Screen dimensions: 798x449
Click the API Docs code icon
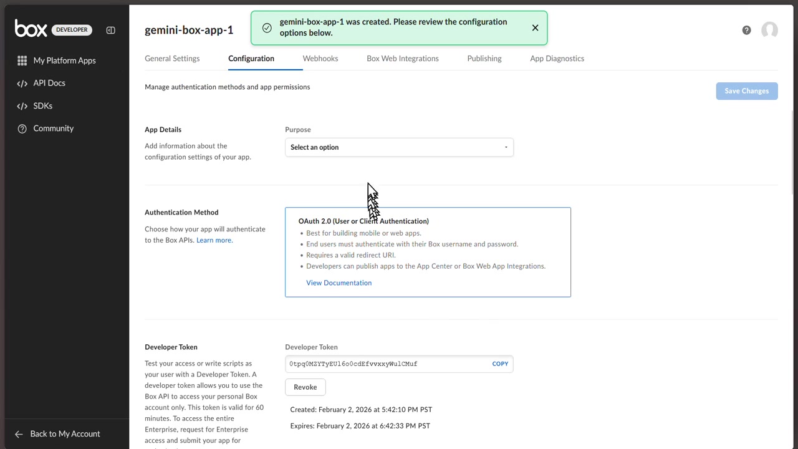click(22, 83)
